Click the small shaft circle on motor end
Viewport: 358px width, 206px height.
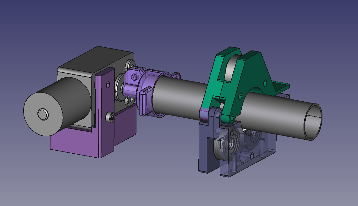coord(43,114)
